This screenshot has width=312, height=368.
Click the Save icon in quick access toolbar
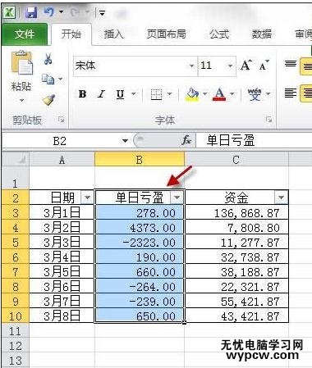(31, 12)
